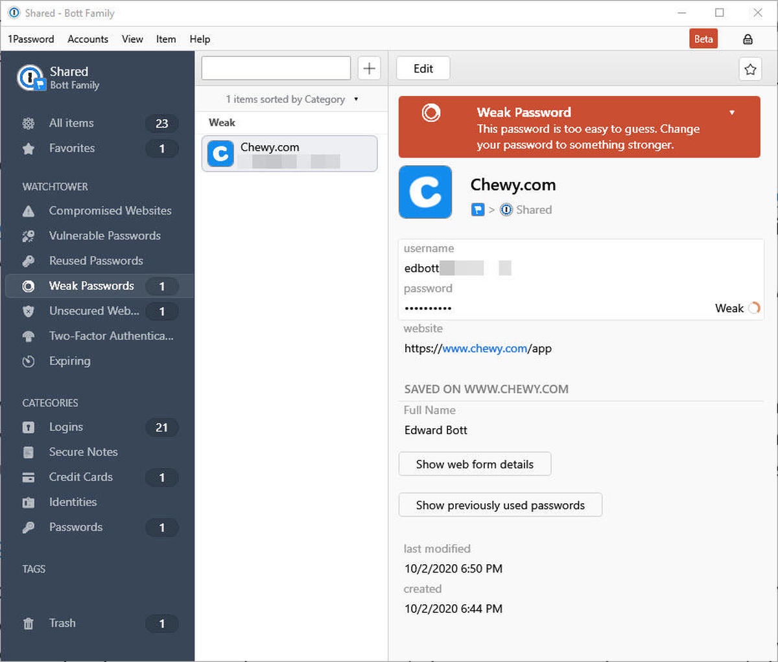
Task: Select Vulnerable Passwords in sidebar
Action: [104, 236]
